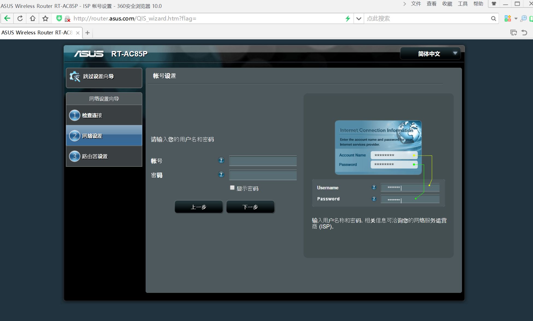
Task: Open the browser home page icon
Action: coord(33,19)
